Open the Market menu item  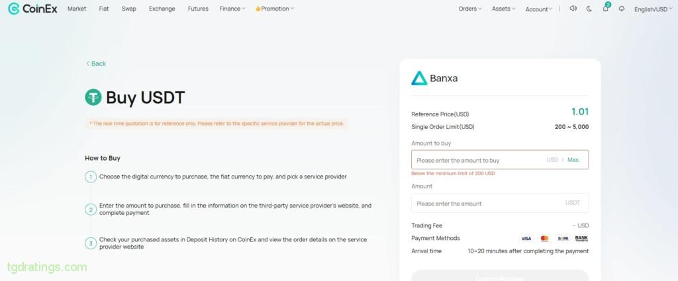pyautogui.click(x=77, y=9)
